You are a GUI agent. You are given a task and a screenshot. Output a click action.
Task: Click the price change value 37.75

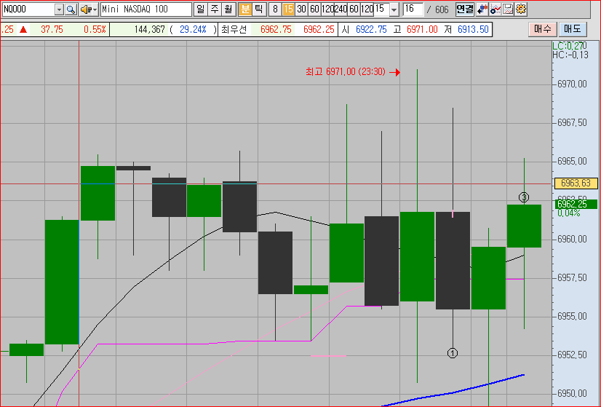(x=52, y=30)
